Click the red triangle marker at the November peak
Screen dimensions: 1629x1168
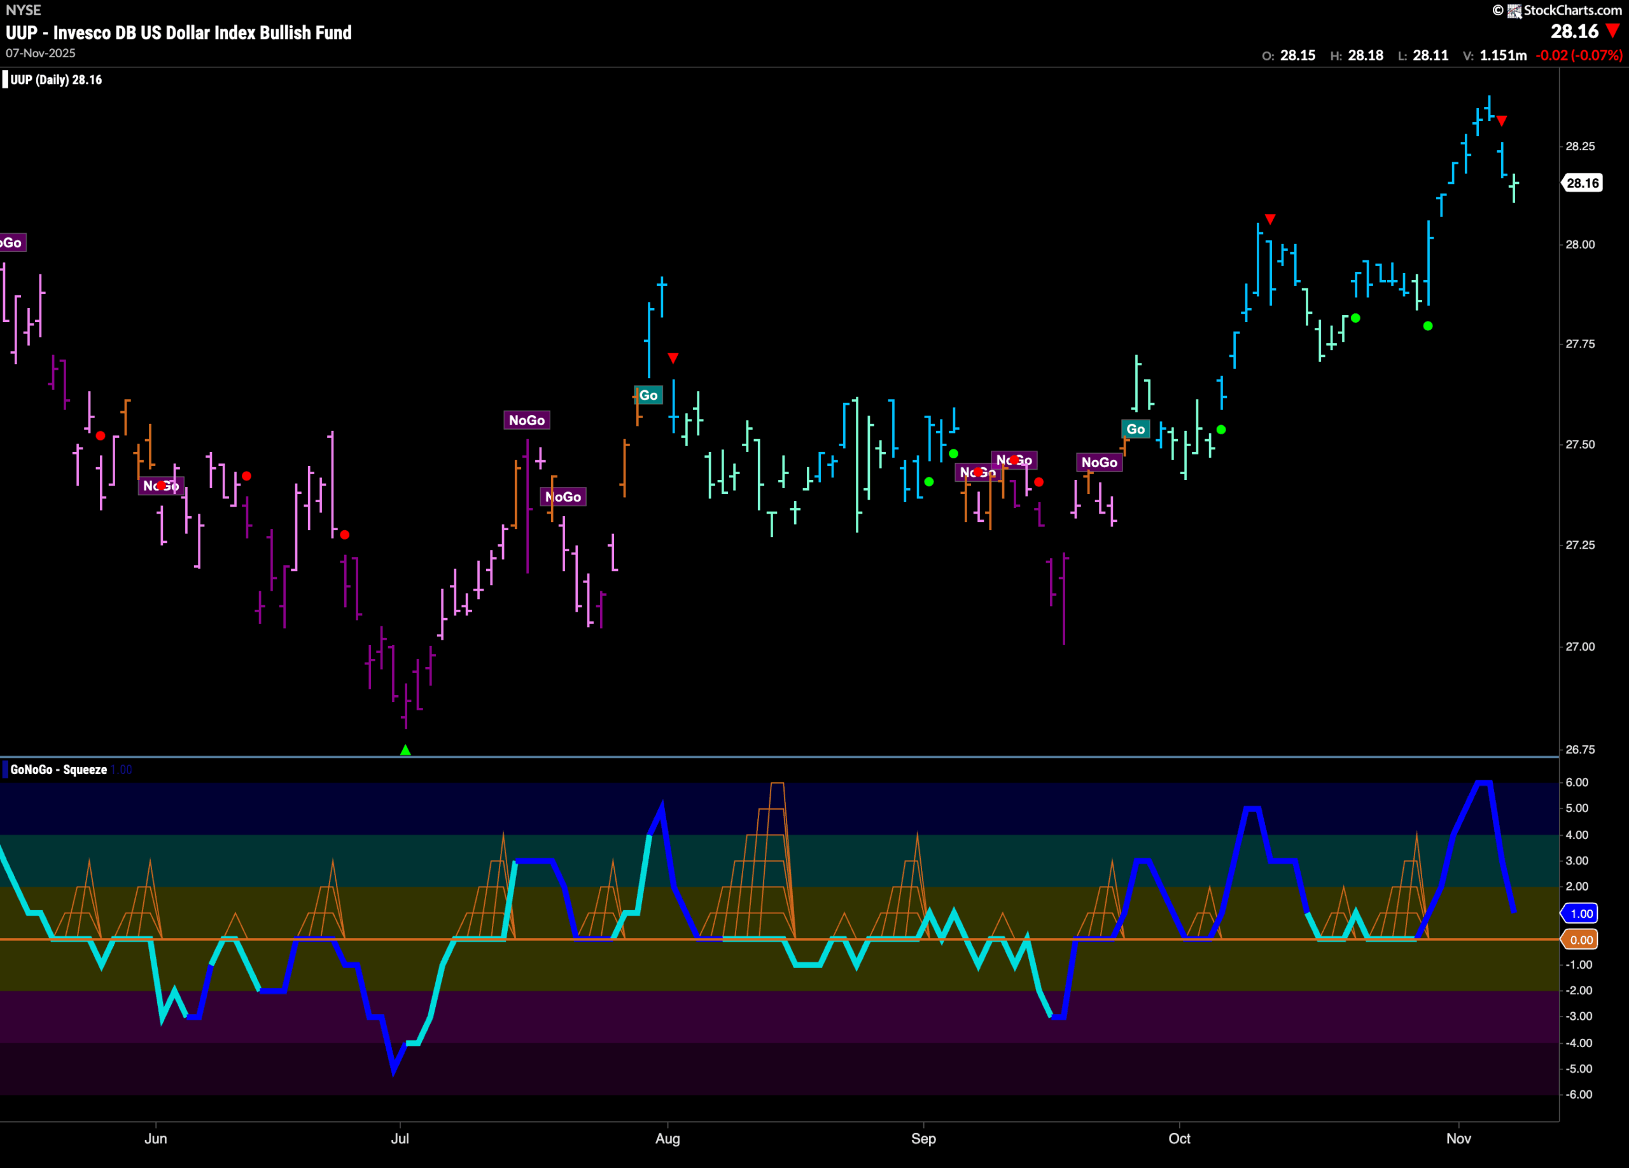1502,121
